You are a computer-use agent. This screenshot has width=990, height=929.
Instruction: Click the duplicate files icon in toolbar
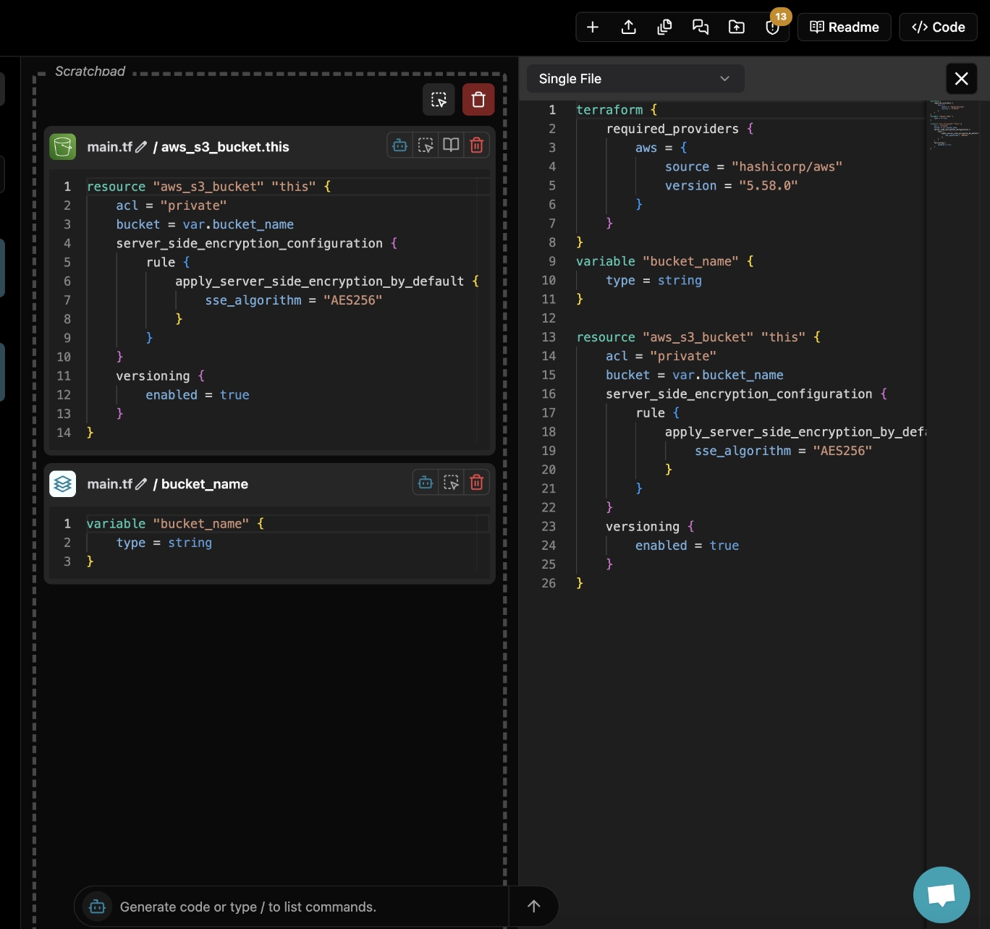pos(664,27)
